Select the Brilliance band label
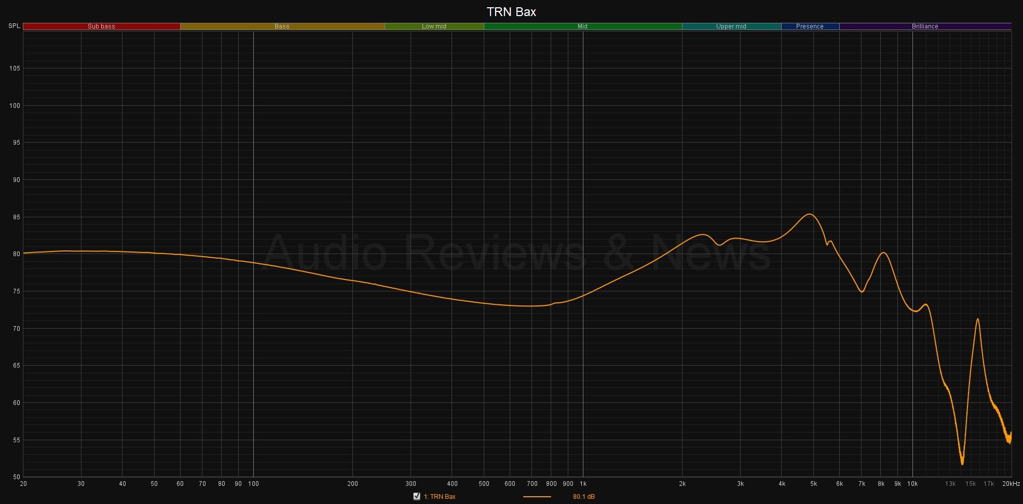The height and width of the screenshot is (504, 1023). tap(925, 26)
